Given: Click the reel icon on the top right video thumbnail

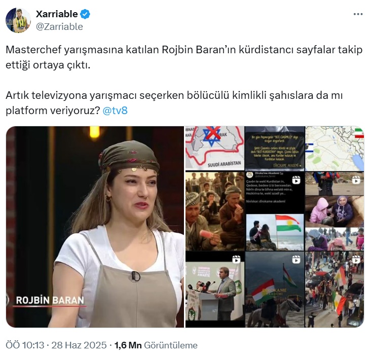Looking at the screenshot, I should click(x=356, y=180).
